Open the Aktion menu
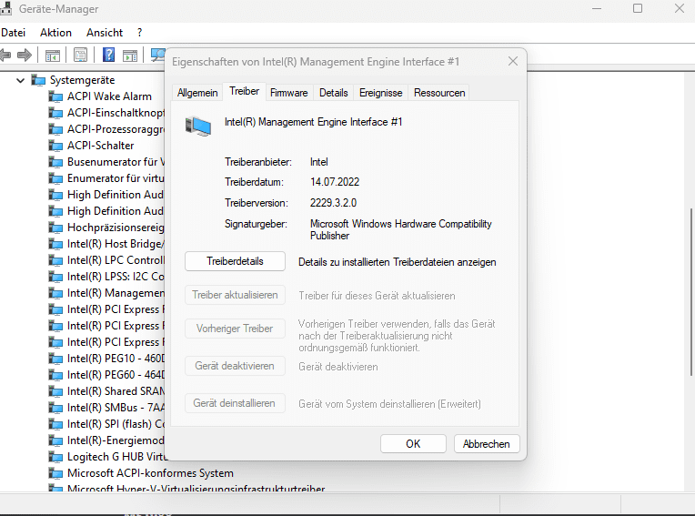This screenshot has width=695, height=516. [x=55, y=33]
